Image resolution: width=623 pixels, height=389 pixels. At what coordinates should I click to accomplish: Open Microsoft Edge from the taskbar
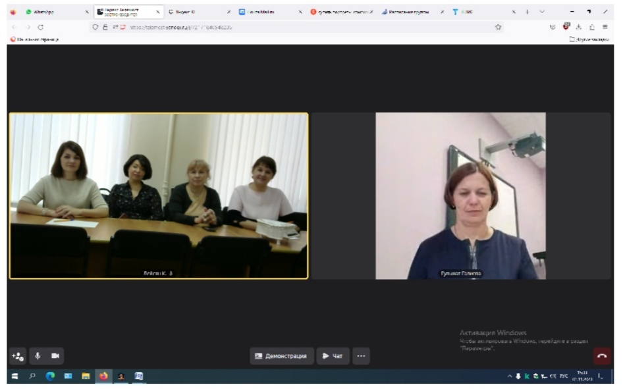(50, 376)
